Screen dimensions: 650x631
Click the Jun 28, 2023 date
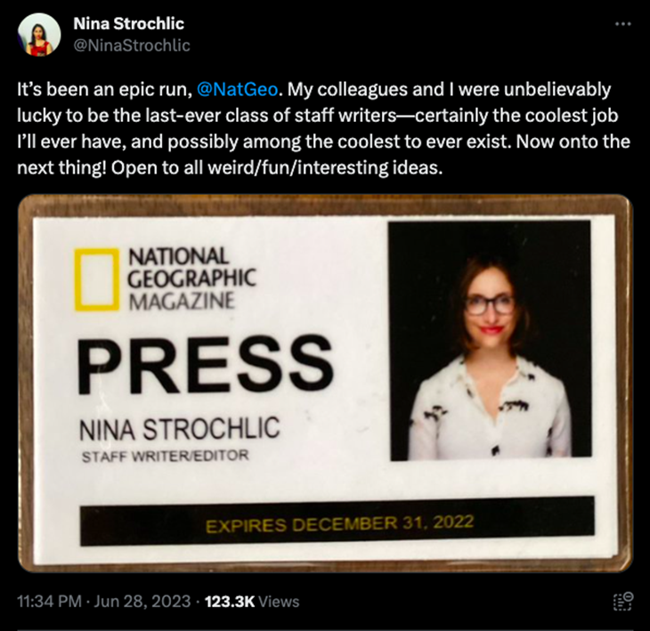pyautogui.click(x=141, y=602)
